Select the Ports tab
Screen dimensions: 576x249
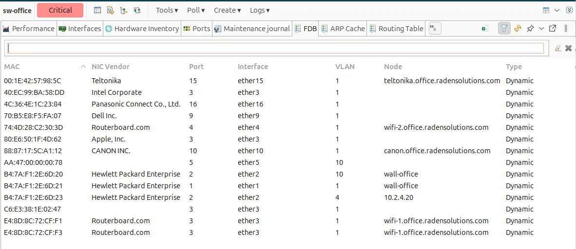pos(196,29)
